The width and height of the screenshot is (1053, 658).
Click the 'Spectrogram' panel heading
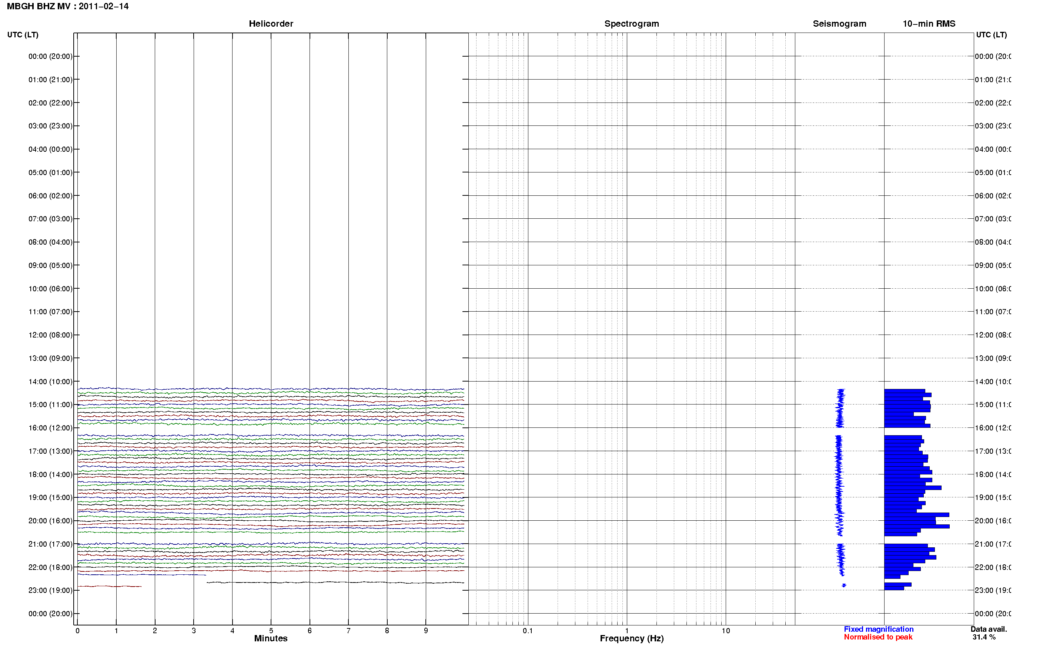click(x=631, y=24)
